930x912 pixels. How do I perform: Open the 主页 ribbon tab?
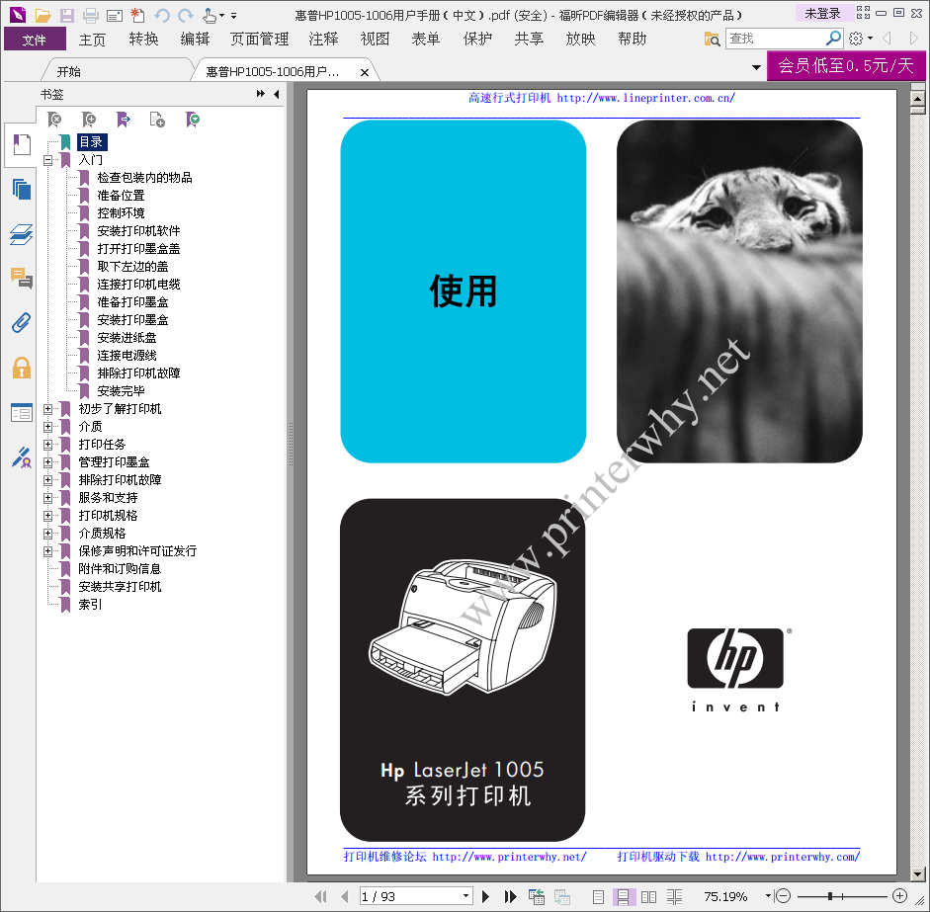click(92, 40)
